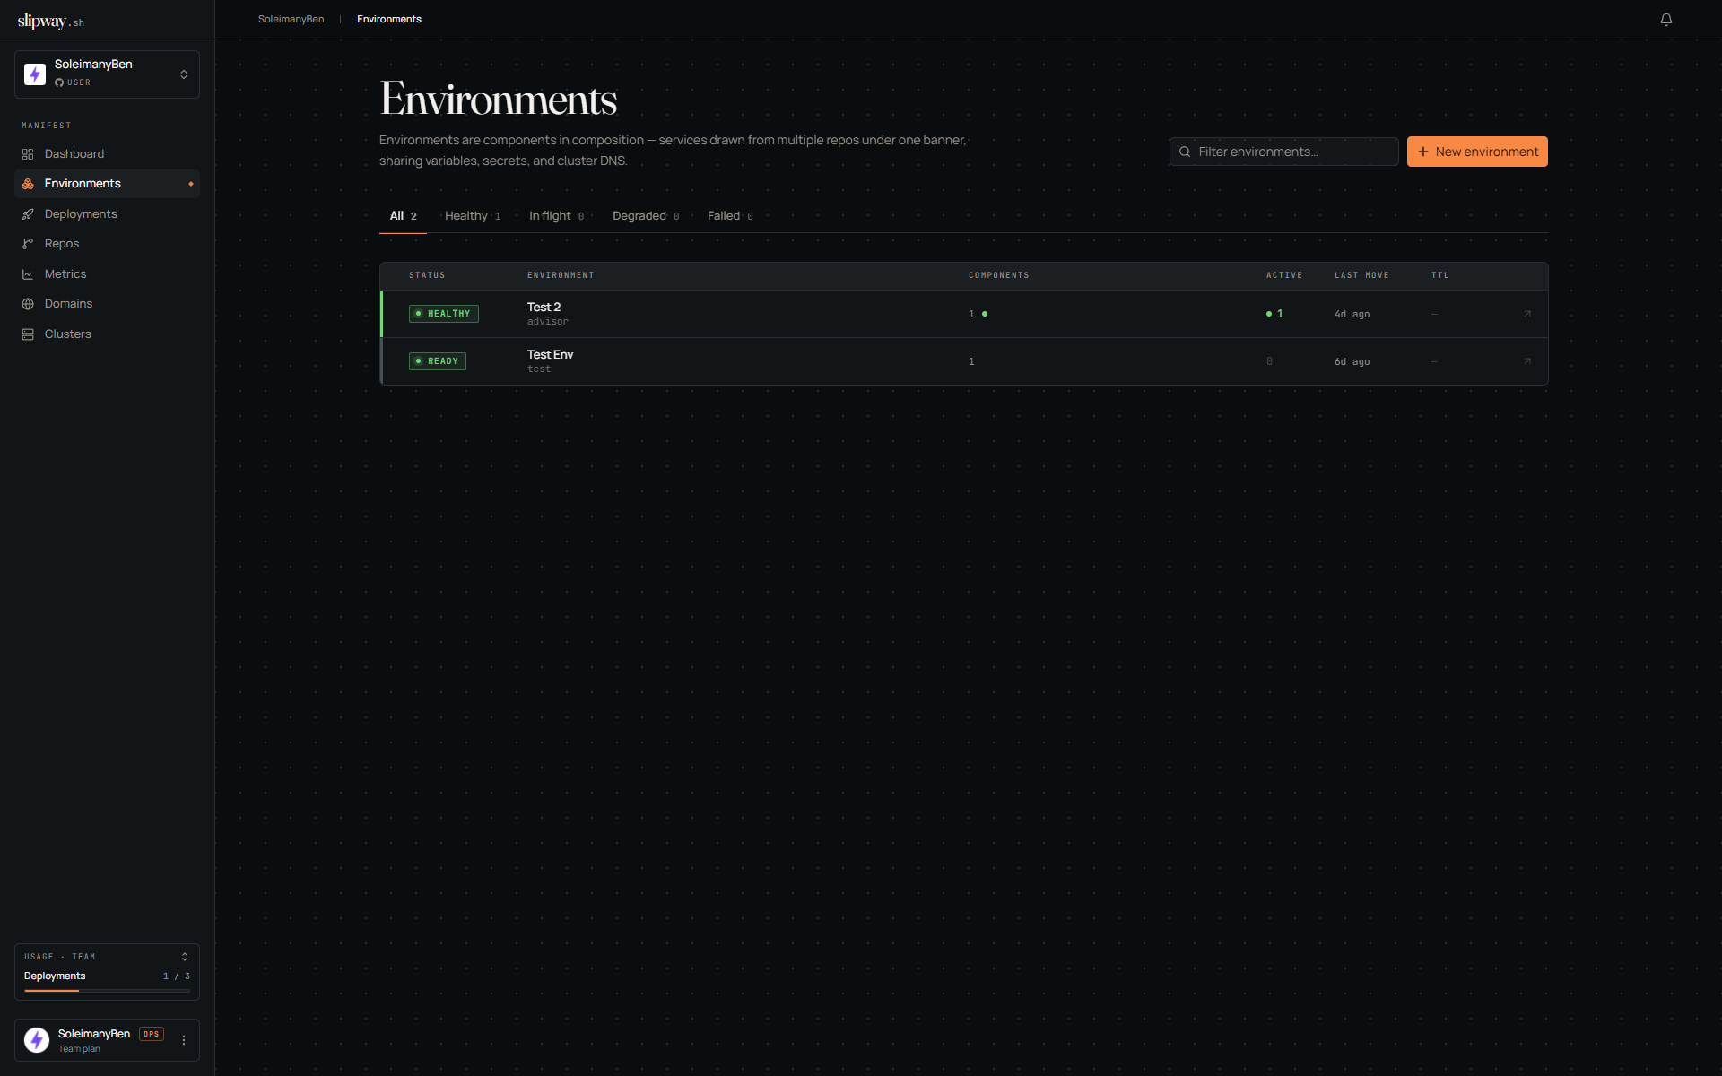
Task: Switch to the Failed tab
Action: [730, 216]
